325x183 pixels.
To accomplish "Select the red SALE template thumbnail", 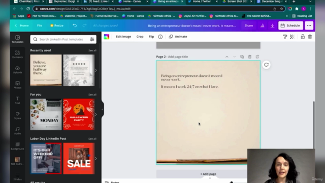I will point(79,159).
